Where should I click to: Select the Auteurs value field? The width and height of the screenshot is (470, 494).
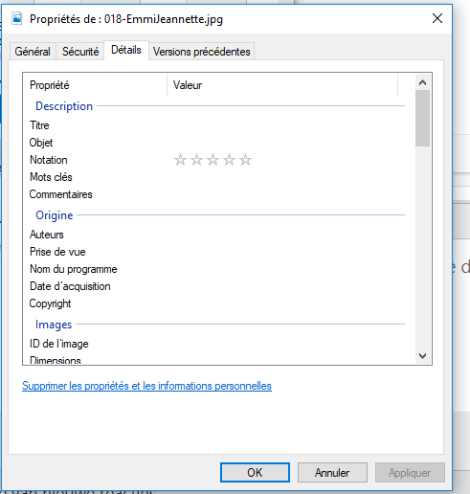[285, 235]
